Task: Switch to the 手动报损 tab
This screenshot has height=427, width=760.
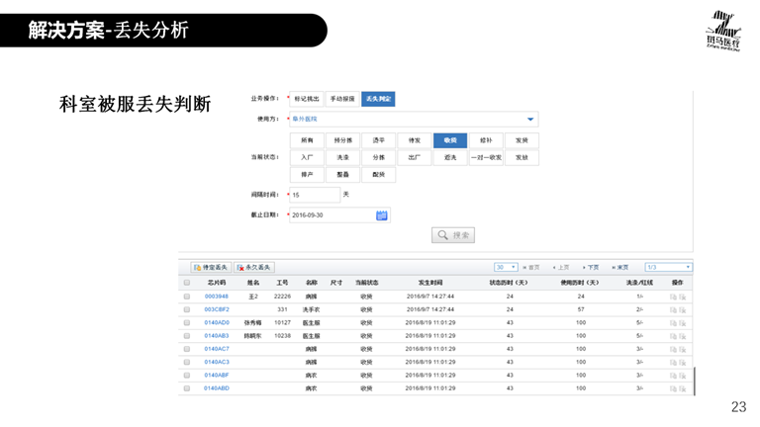Action: coord(342,99)
